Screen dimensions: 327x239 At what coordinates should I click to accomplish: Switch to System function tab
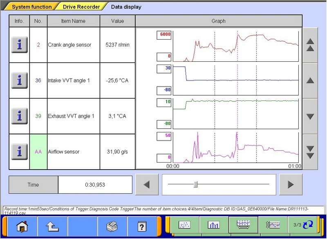(31, 7)
